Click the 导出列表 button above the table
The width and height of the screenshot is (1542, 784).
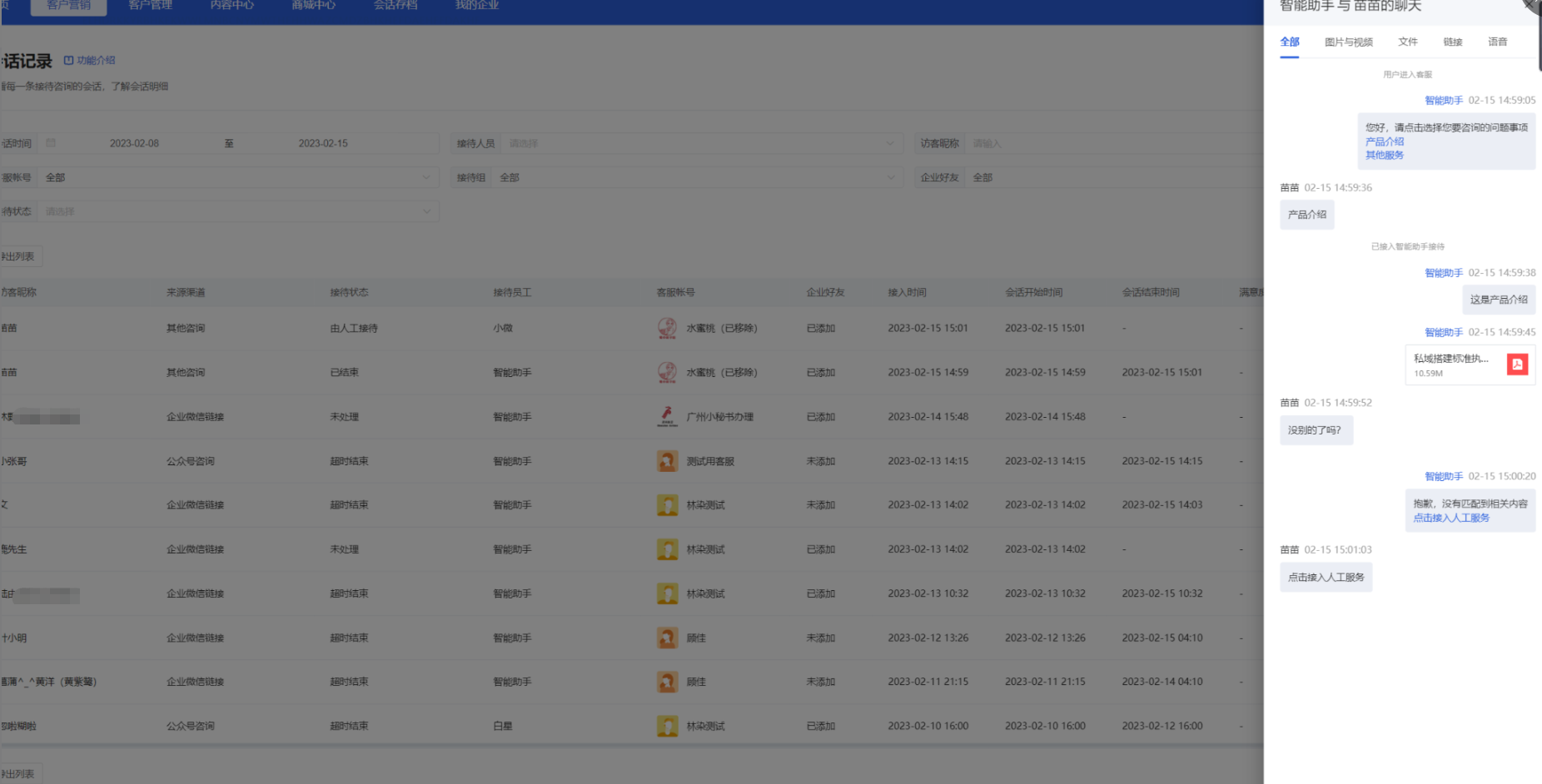coord(20,256)
